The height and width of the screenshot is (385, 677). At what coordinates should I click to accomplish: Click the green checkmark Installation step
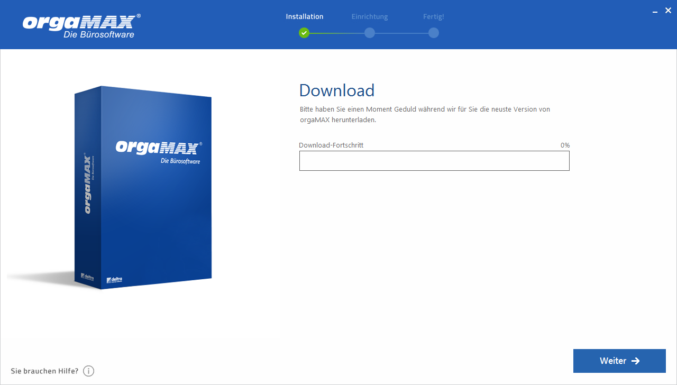304,33
